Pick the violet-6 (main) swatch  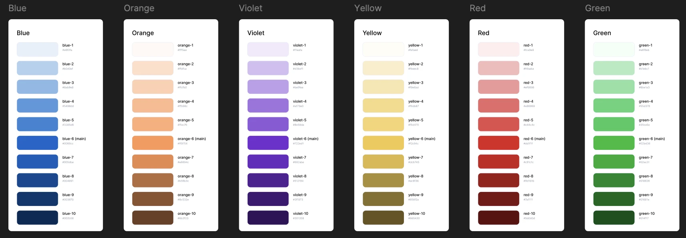[268, 143]
